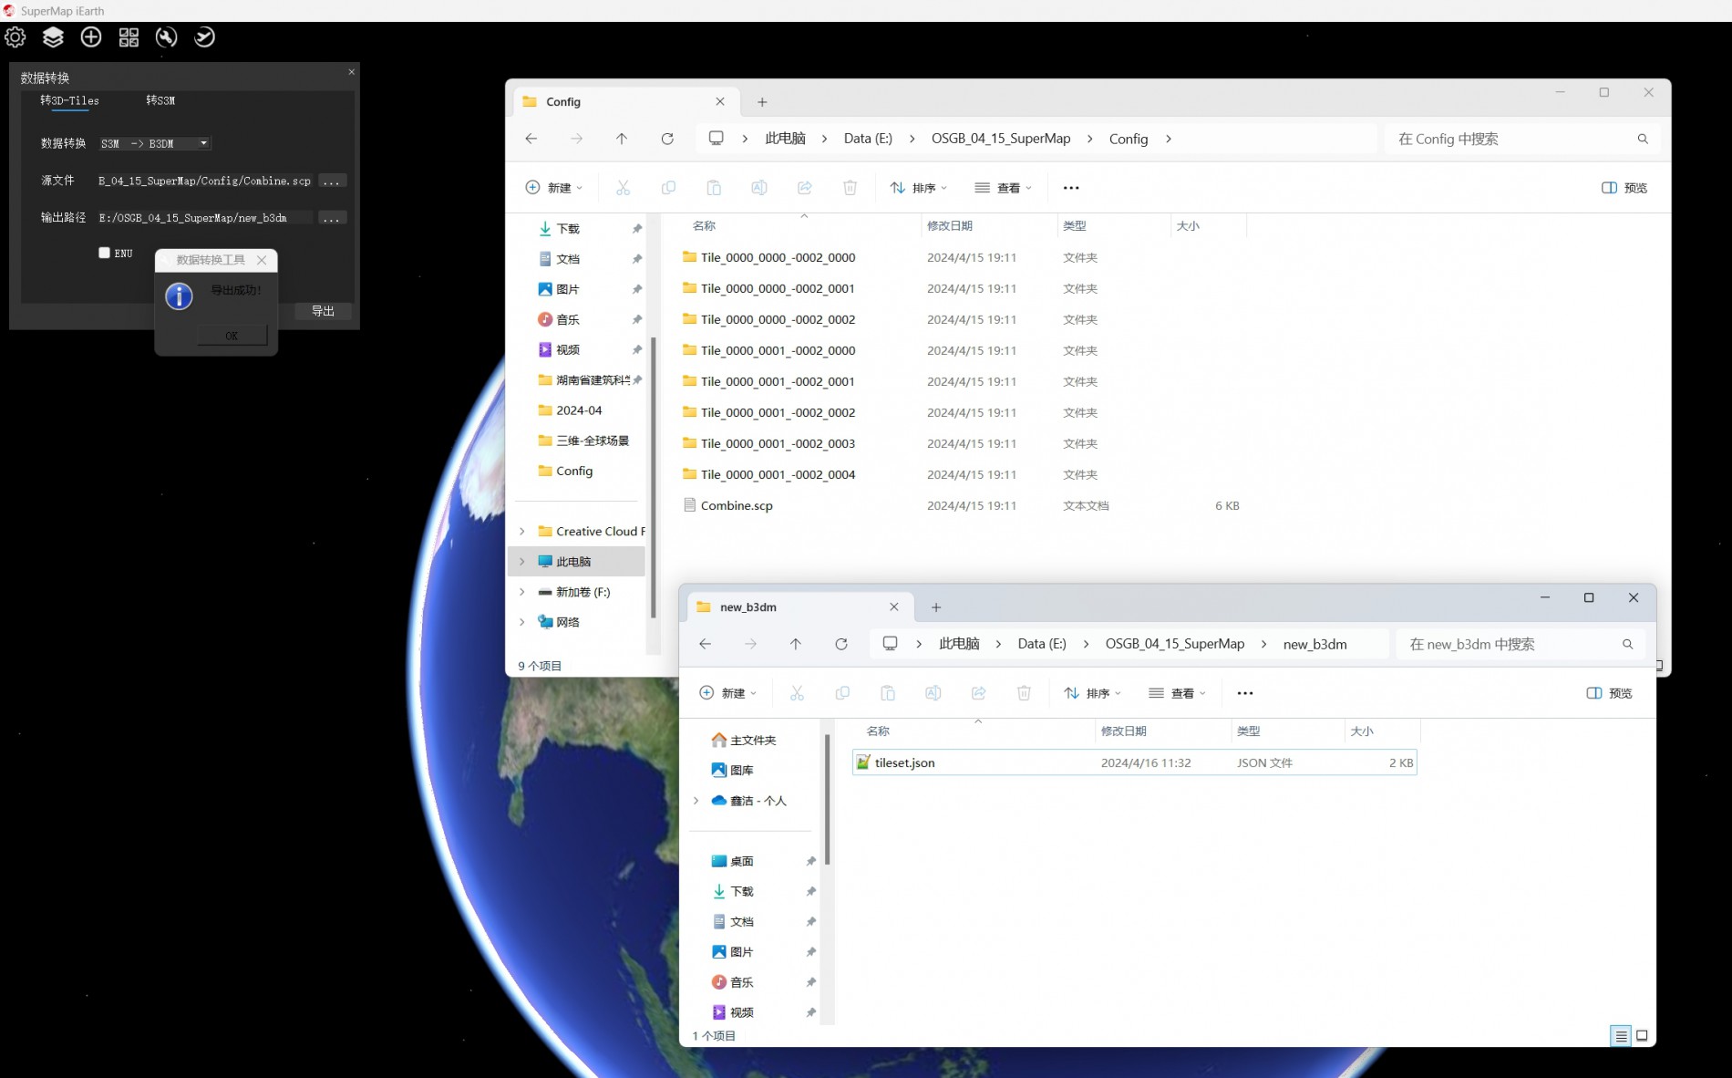Open the see-more ellipsis in the Config toolbar

click(1071, 188)
